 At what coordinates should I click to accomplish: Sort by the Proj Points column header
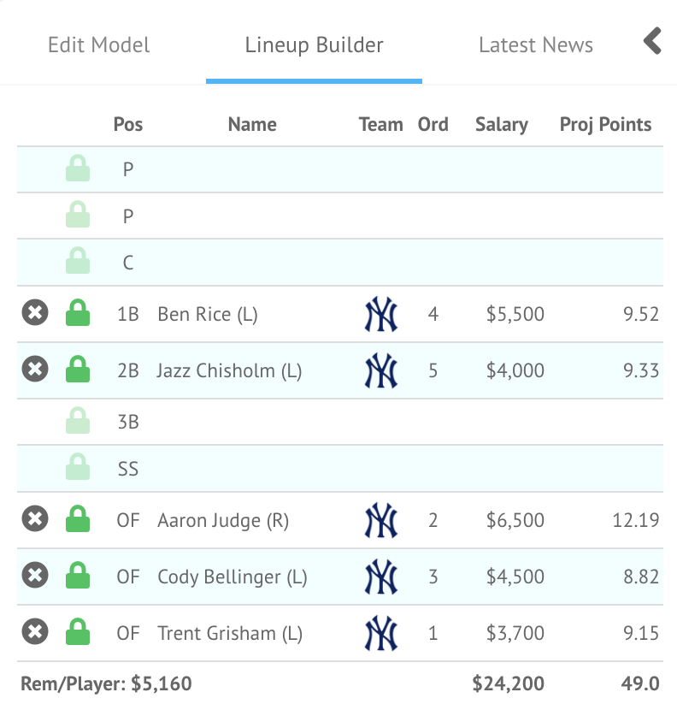pos(605,124)
